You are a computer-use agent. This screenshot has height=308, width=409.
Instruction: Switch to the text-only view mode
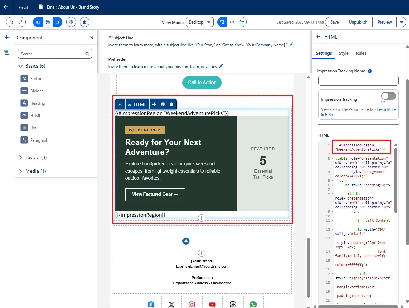coord(242,22)
